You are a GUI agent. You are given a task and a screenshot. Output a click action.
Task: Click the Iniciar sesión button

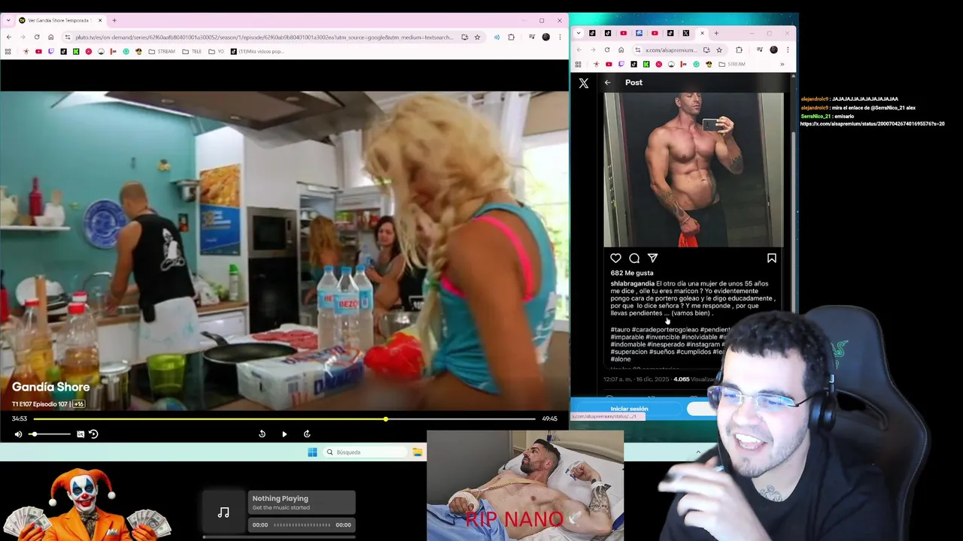629,409
